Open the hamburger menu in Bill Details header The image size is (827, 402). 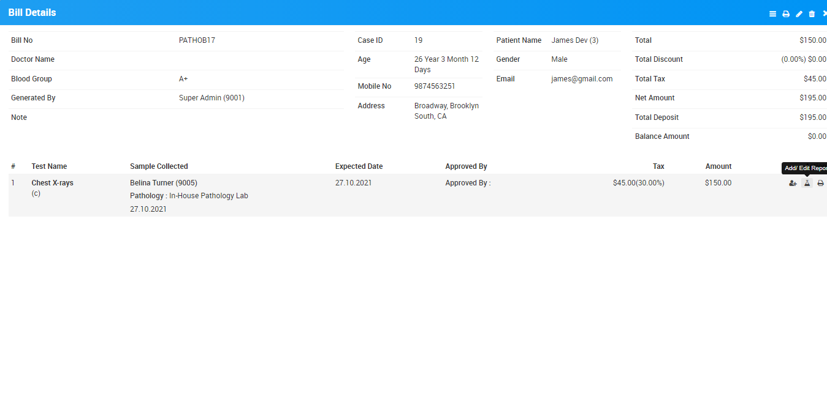(x=772, y=13)
